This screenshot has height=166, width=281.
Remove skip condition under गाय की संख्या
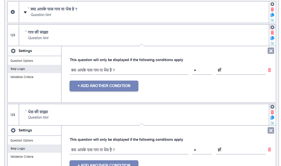pos(269,70)
